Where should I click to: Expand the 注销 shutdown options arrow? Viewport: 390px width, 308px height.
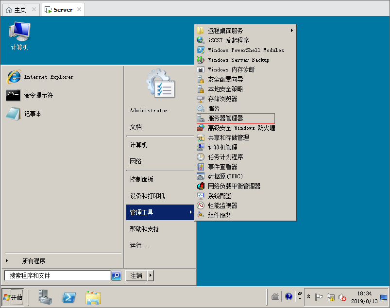(x=151, y=276)
